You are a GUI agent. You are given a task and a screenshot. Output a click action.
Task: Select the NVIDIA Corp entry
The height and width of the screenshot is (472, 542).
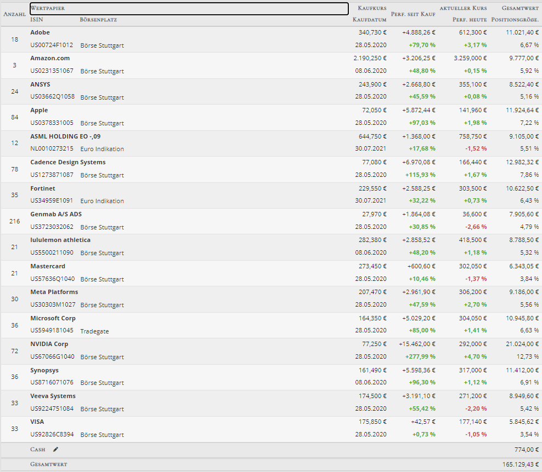coord(49,344)
